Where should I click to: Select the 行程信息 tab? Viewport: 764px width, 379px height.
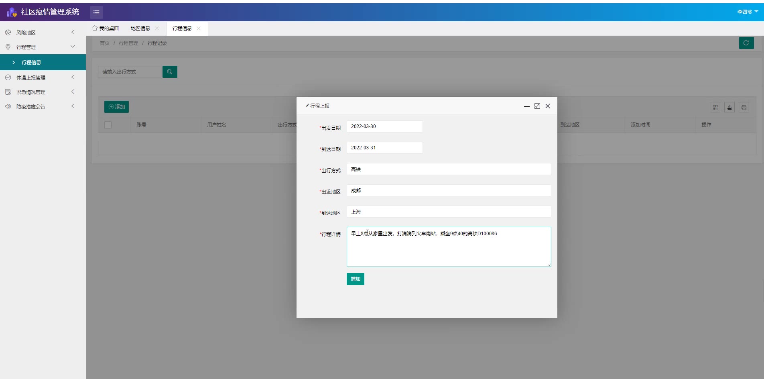(x=182, y=29)
